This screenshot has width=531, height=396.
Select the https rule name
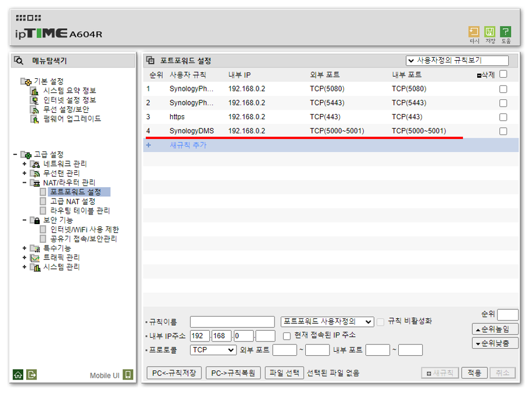[177, 117]
